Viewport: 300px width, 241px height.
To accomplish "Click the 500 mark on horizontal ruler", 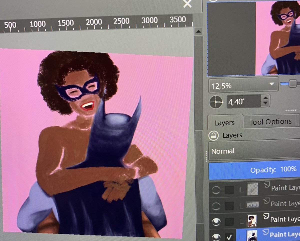I will [10, 25].
